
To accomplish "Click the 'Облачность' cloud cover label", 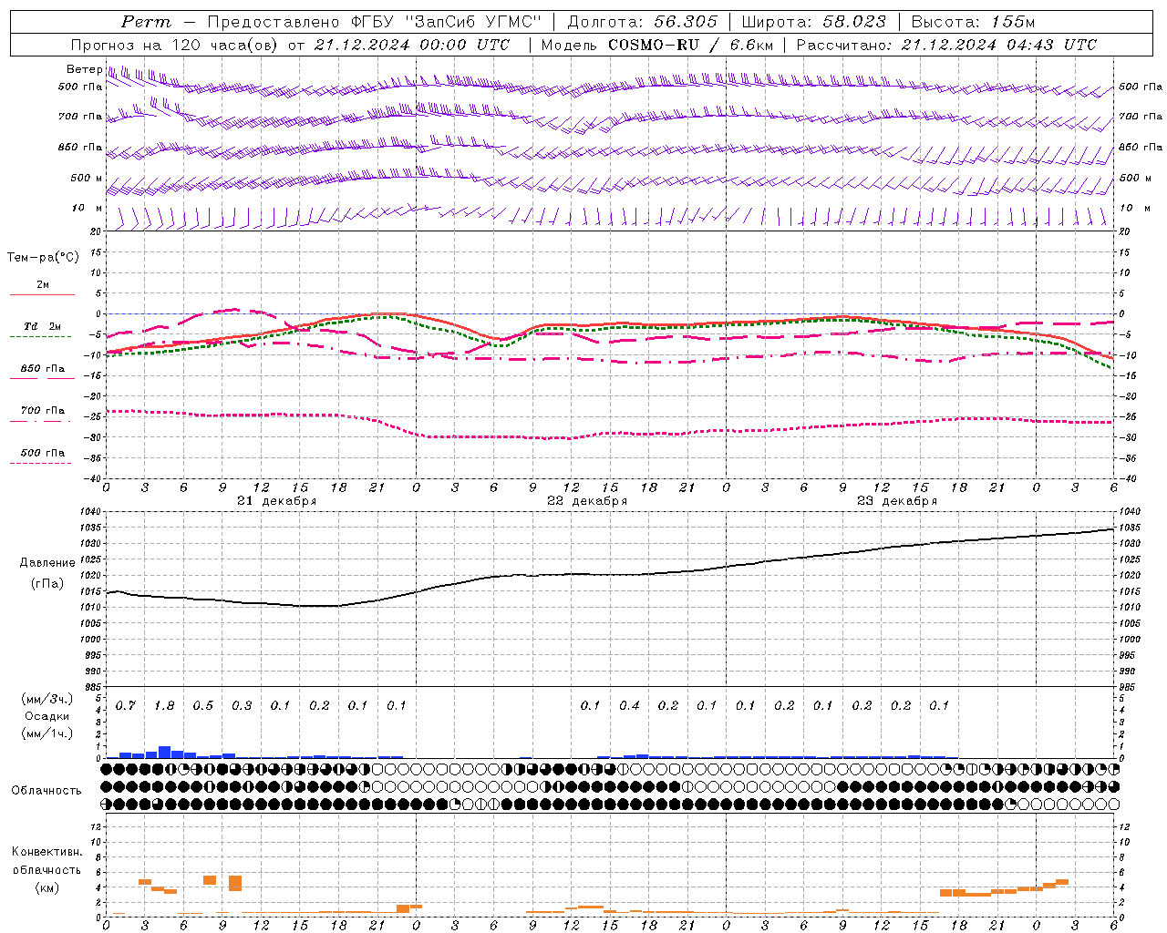I will (x=46, y=791).
